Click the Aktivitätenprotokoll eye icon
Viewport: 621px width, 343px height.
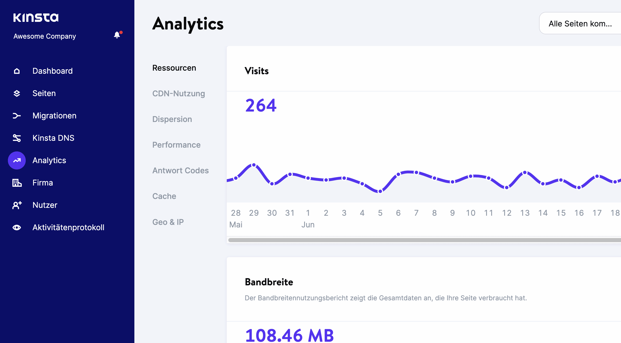[x=17, y=227]
